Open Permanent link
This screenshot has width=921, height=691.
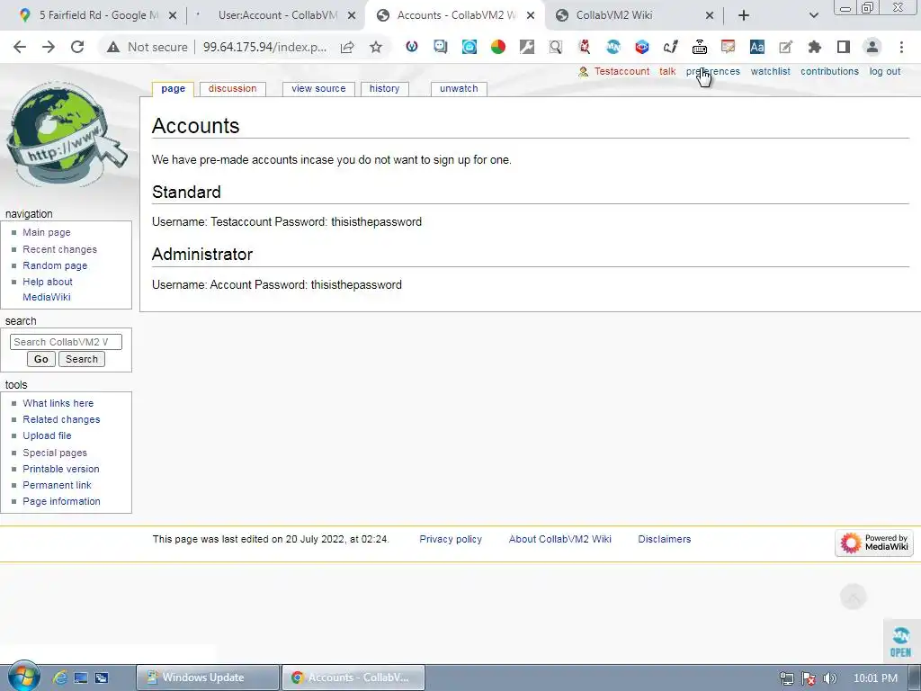coord(57,485)
